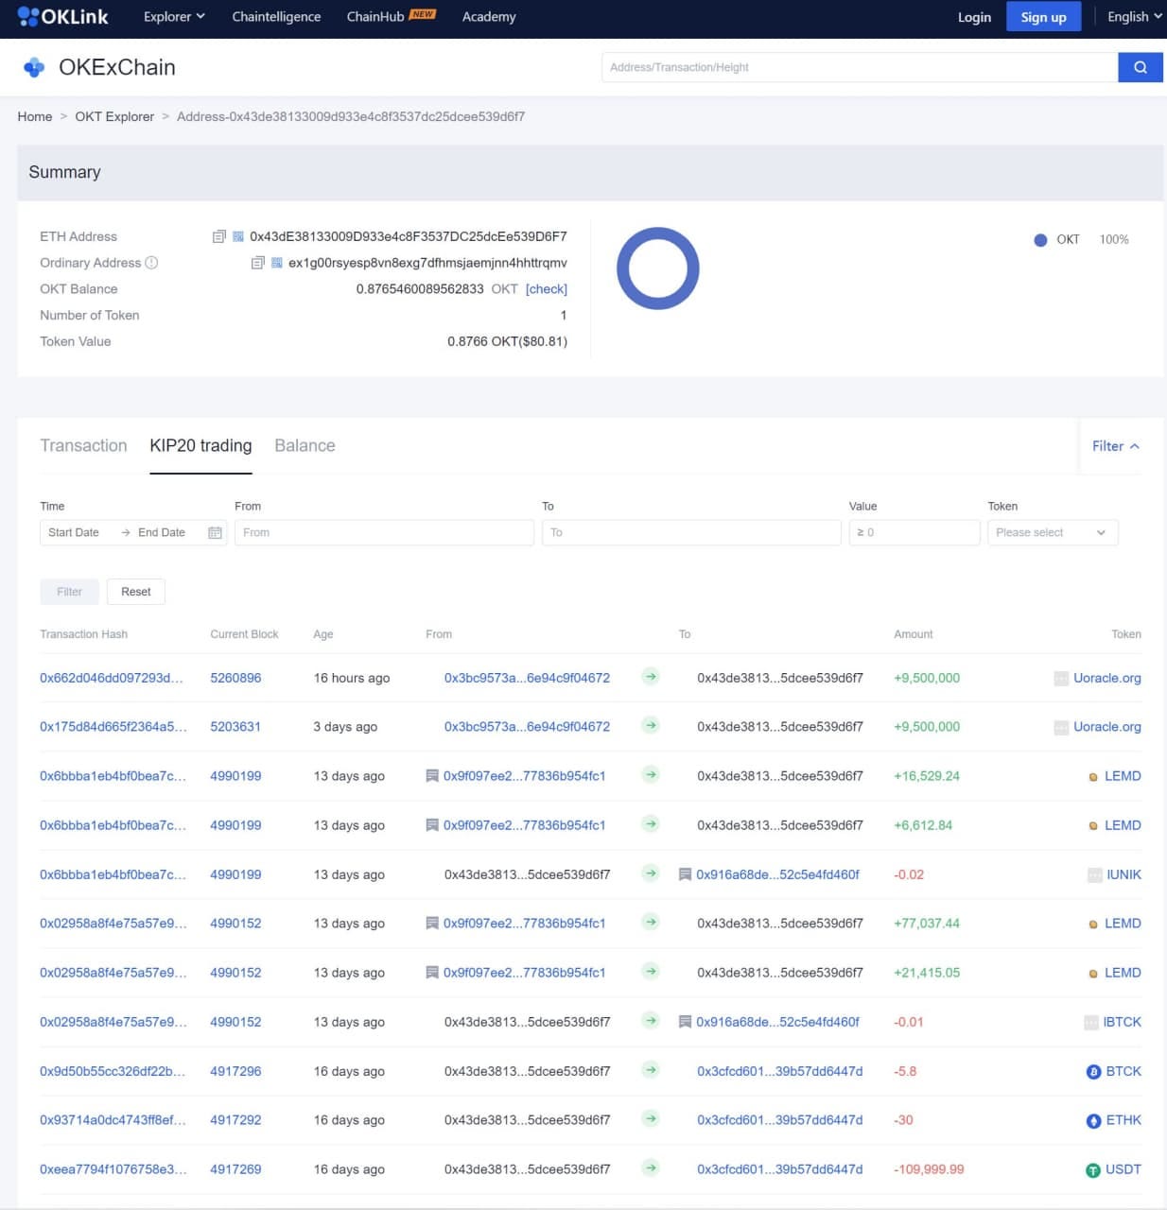Click the arrow icon in block 5260896 row
The image size is (1167, 1210).
click(x=651, y=677)
